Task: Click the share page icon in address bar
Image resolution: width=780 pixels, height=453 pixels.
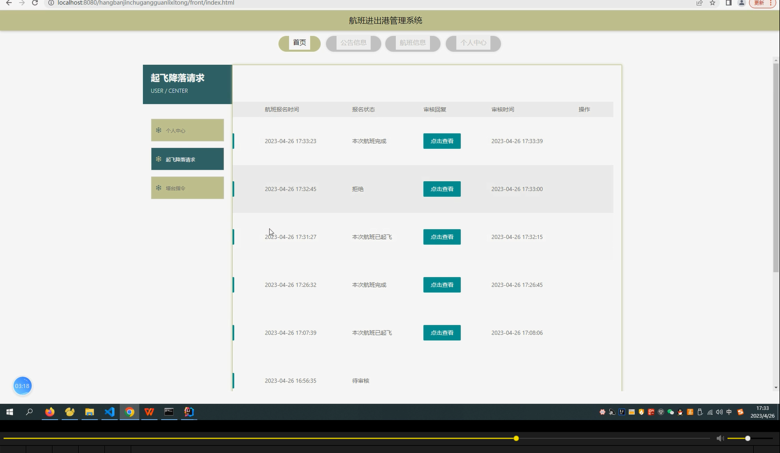Action: coord(699,3)
